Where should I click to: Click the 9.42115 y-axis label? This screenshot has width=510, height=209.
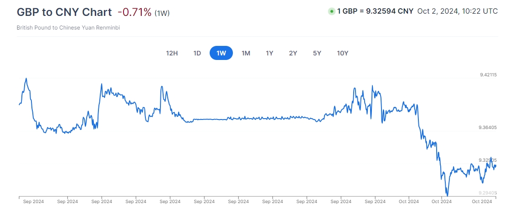click(x=488, y=75)
